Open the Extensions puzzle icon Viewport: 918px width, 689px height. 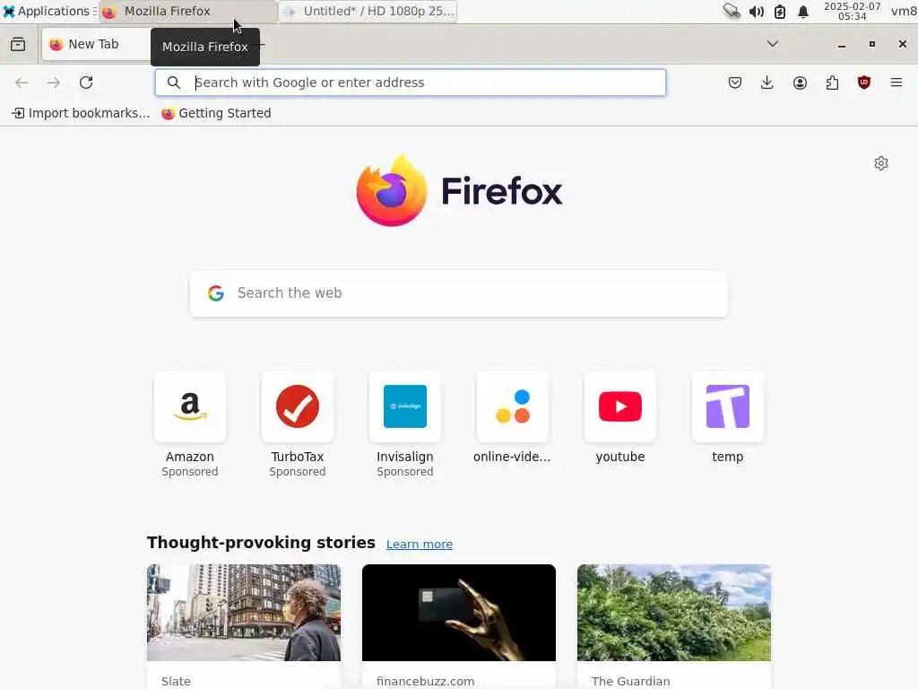point(832,83)
